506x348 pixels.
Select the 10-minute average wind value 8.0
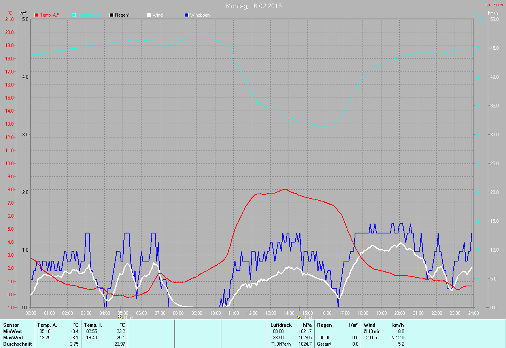(x=400, y=331)
